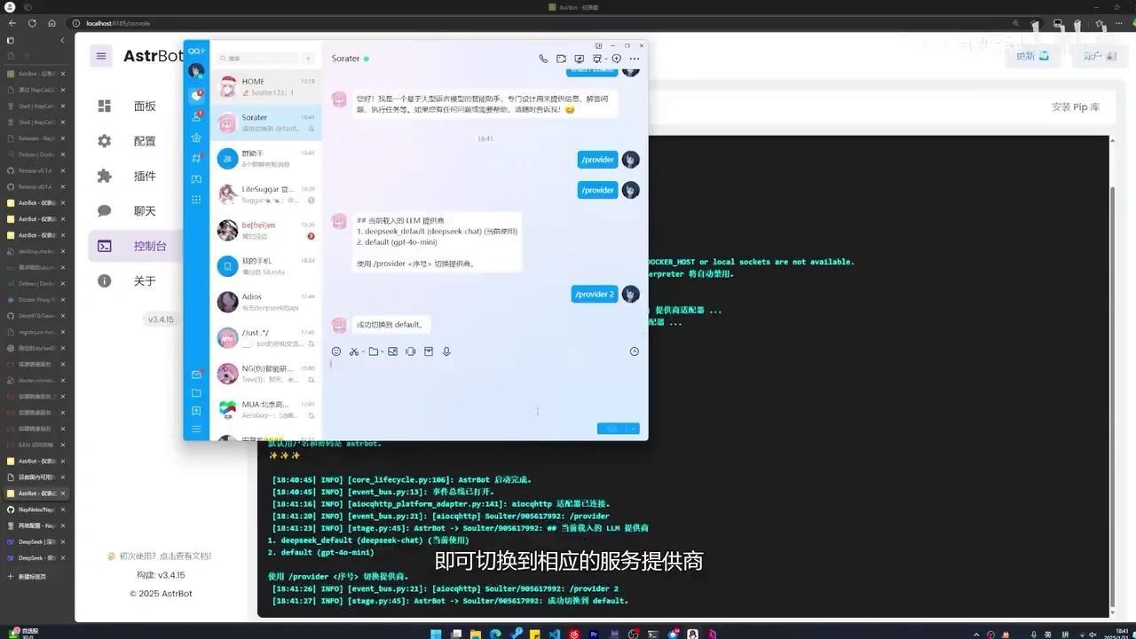This screenshot has width=1136, height=639.
Task: Open the QQ book-shaped icon in sidebar
Action: tap(196, 179)
